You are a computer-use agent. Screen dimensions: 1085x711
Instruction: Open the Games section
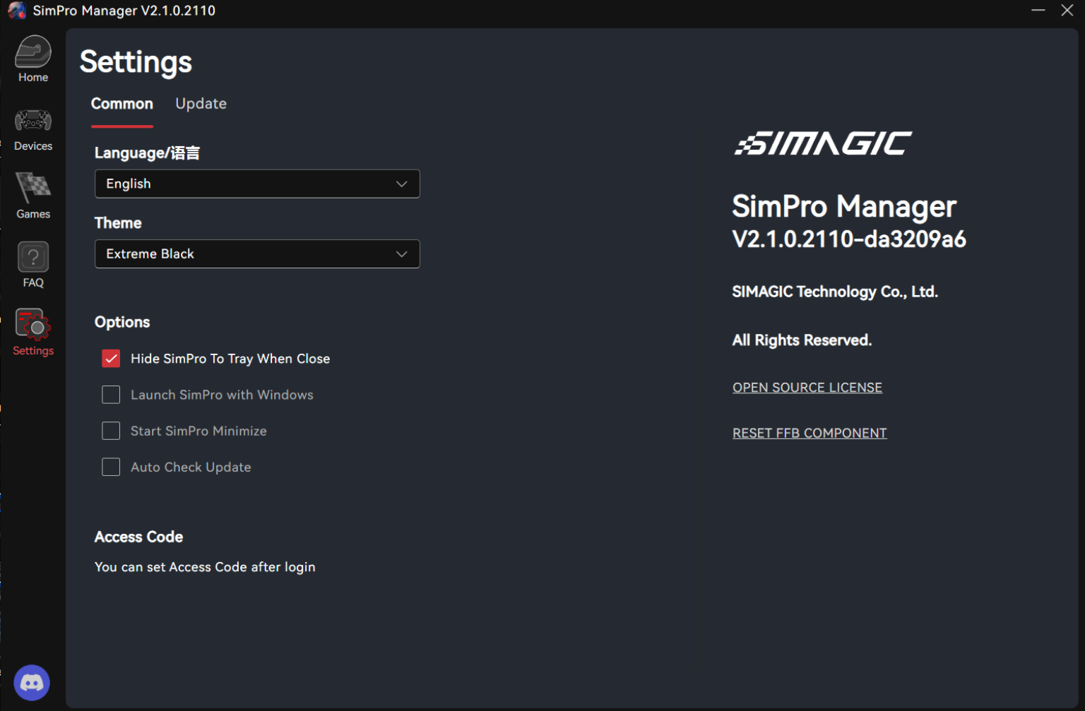(x=32, y=196)
